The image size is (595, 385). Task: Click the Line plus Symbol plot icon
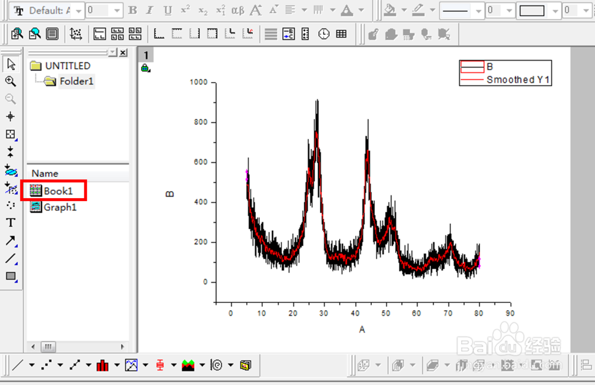[x=75, y=365]
